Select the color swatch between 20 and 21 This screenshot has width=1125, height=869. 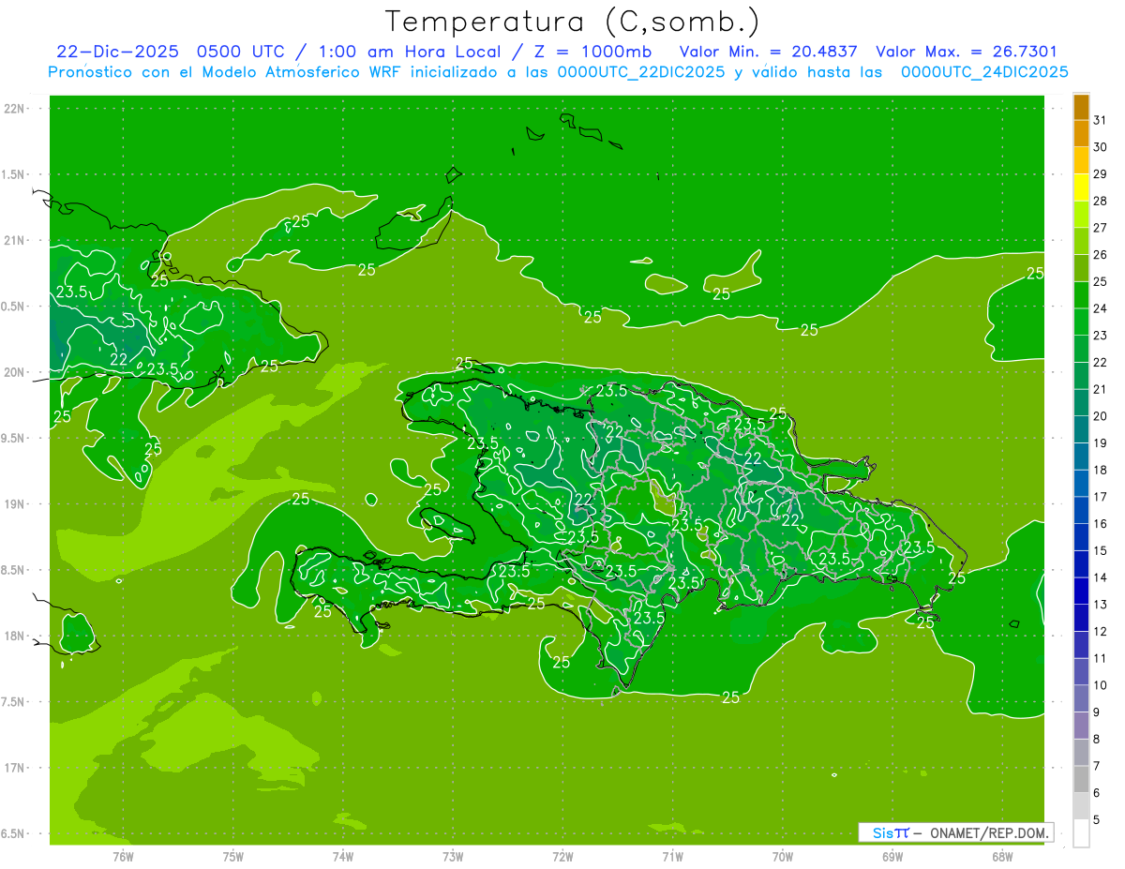click(x=1081, y=402)
